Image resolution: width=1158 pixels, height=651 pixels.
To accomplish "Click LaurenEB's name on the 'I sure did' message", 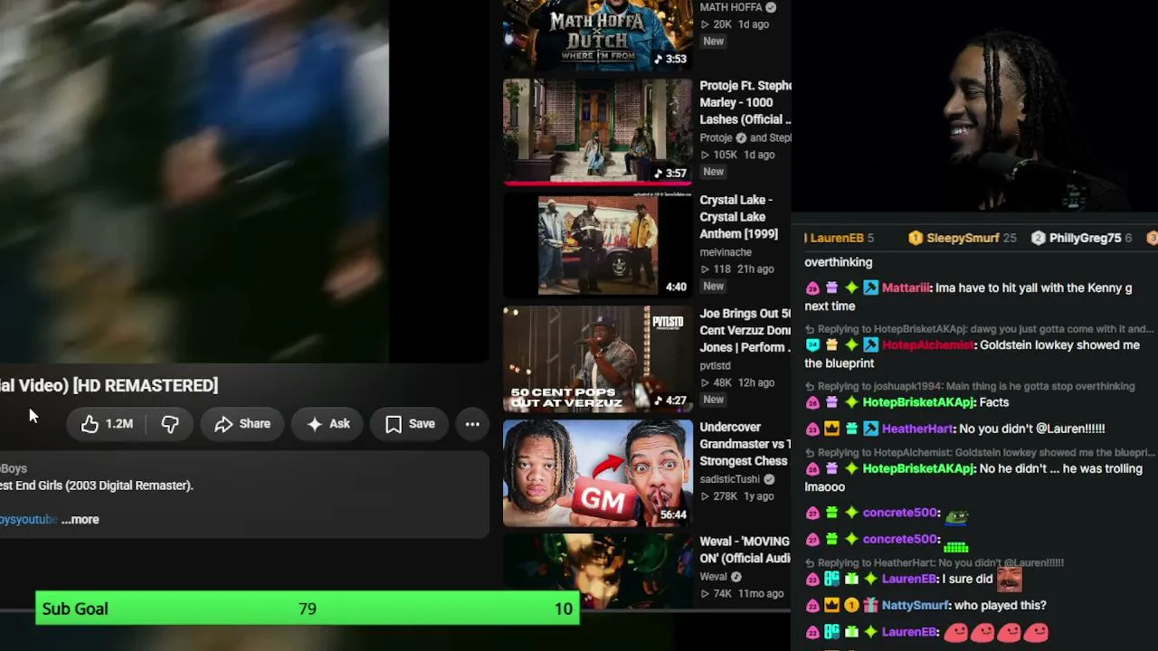I will (x=909, y=580).
